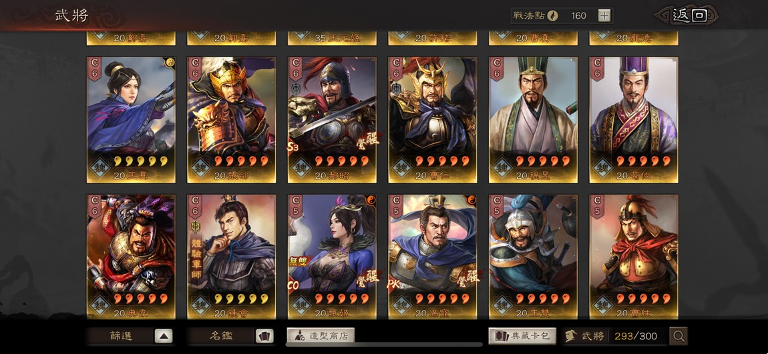
Task: Select the 程昱 general card
Action: (533, 120)
